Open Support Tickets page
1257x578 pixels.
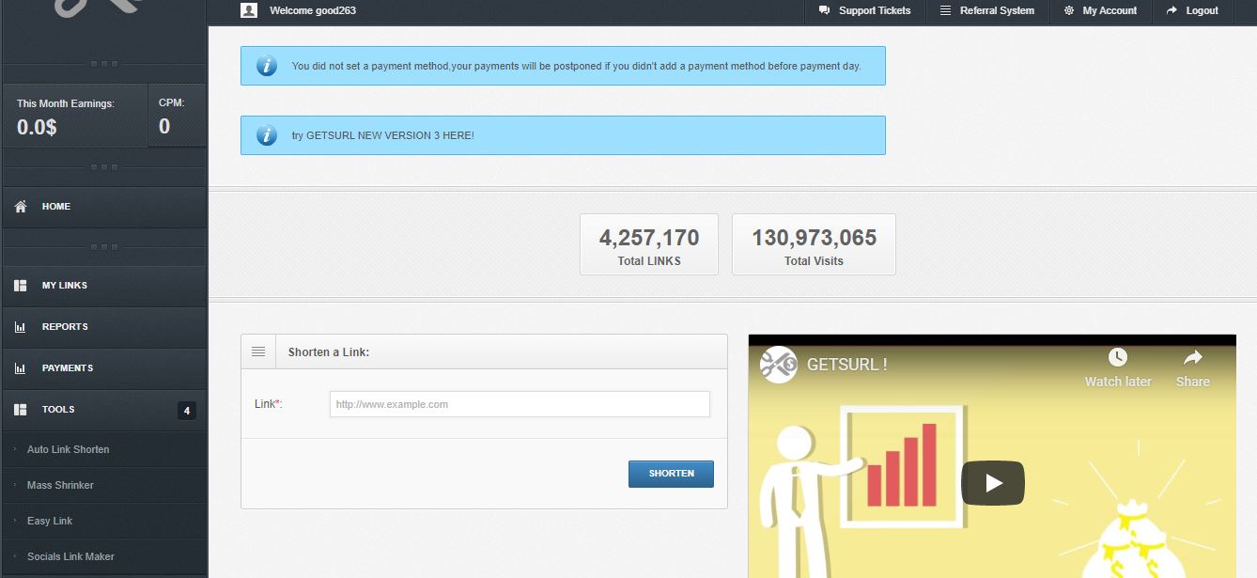865,10
